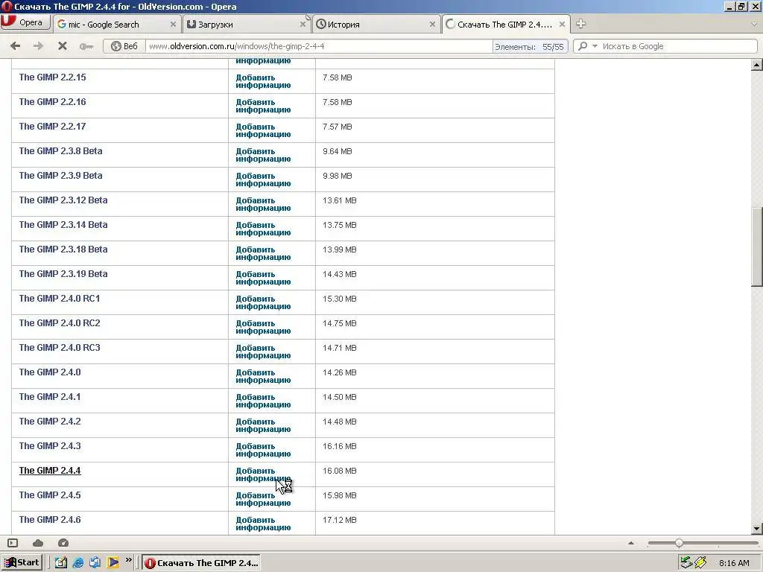Open The GIMP 2.3.8 Beta link
763x572 pixels.
click(61, 150)
